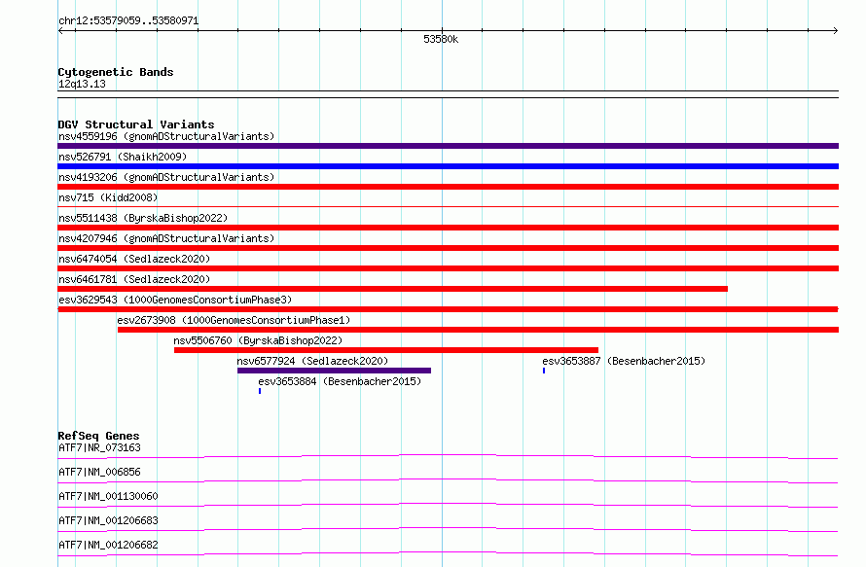Click the magenta line of ATF7|NM_001206683
866x567 pixels.
[x=448, y=529]
